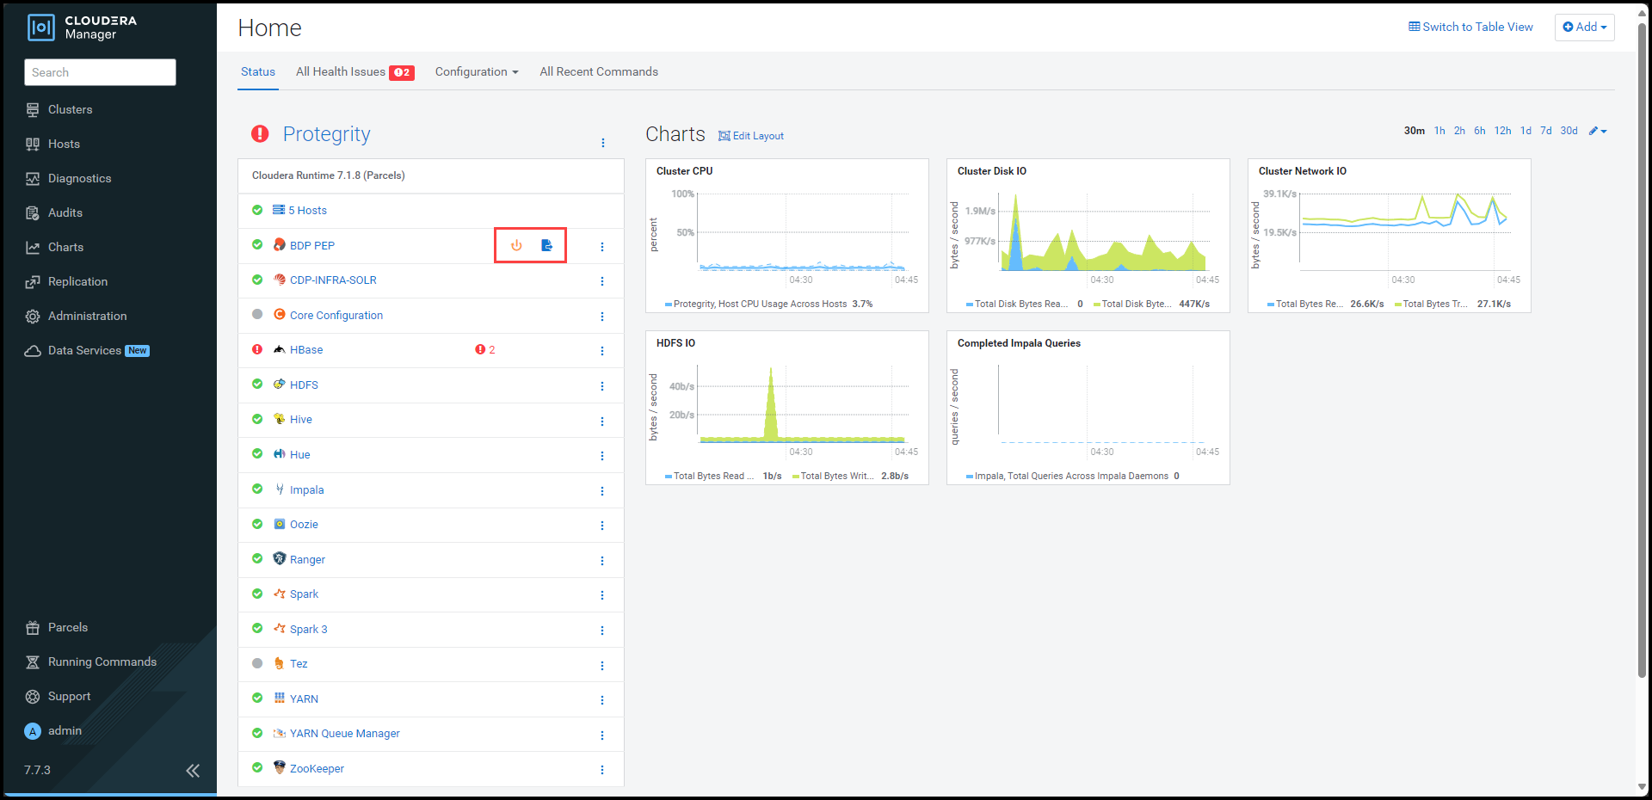Open Parcels from the sidebar
The image size is (1652, 800).
(x=67, y=628)
